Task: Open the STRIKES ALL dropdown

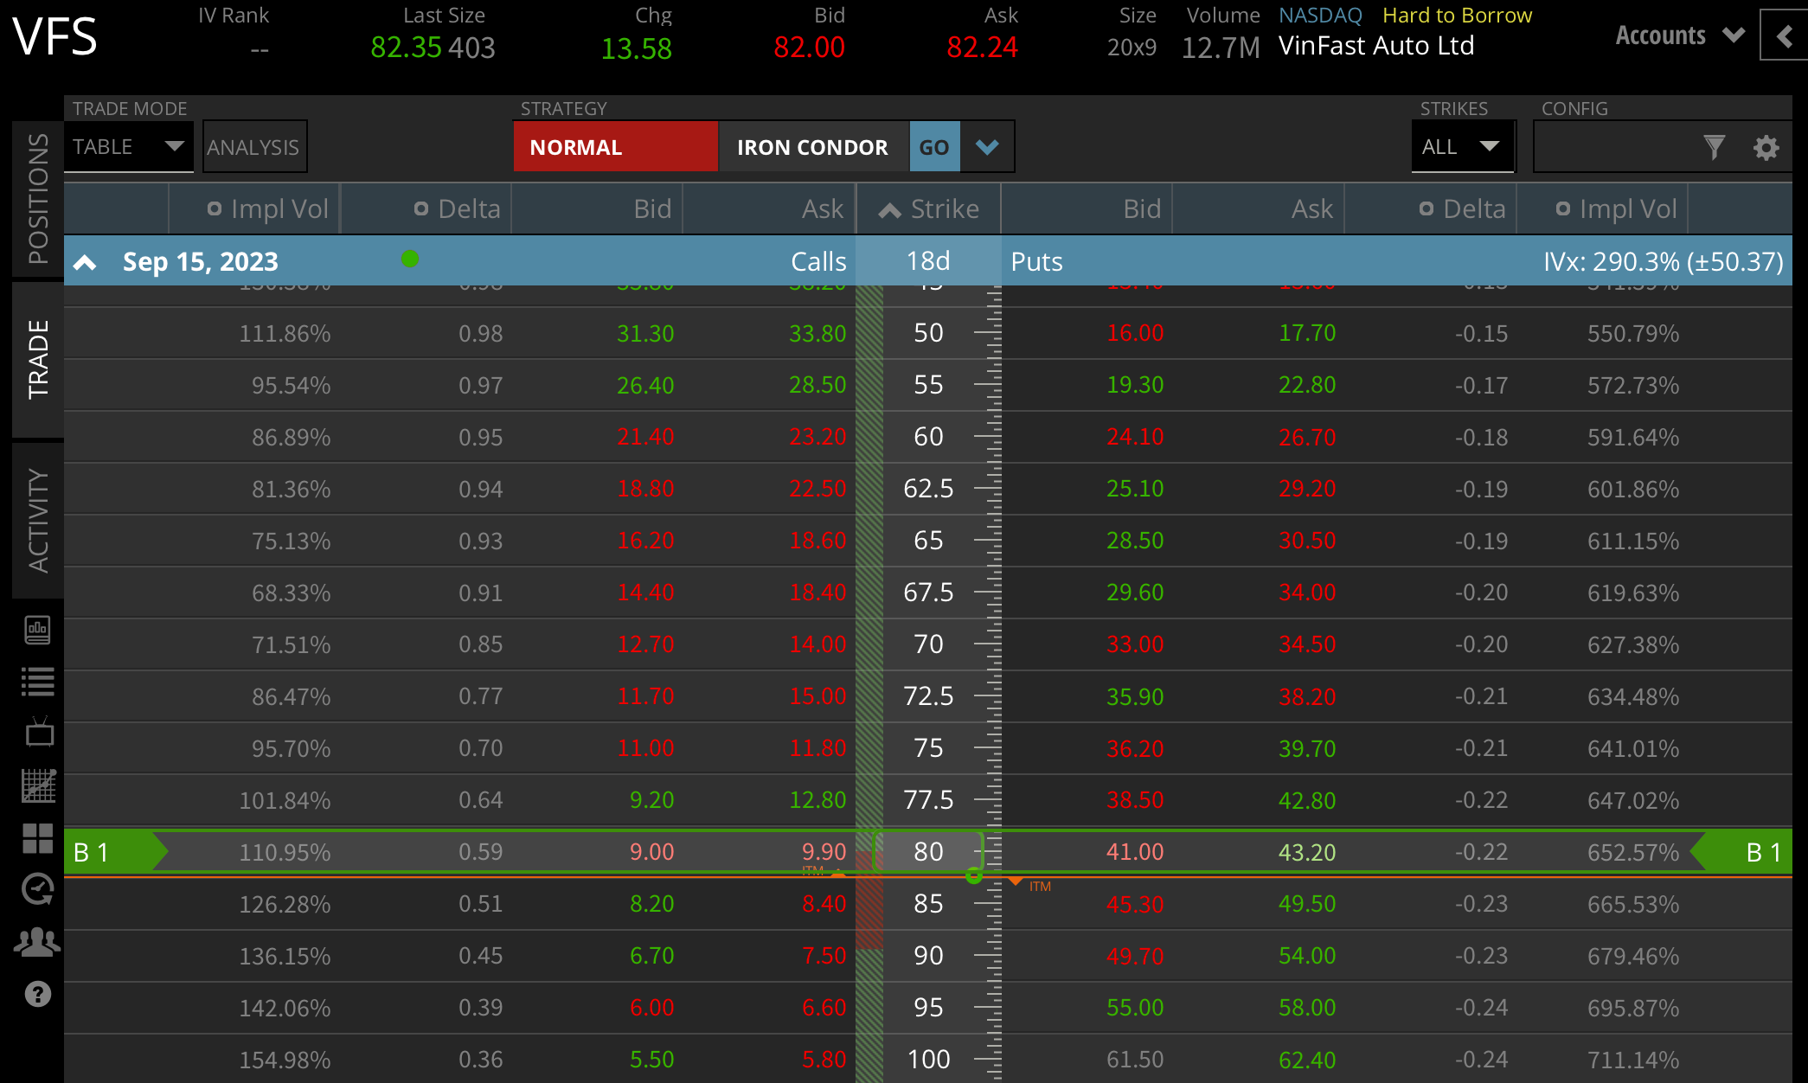Action: point(1463,146)
